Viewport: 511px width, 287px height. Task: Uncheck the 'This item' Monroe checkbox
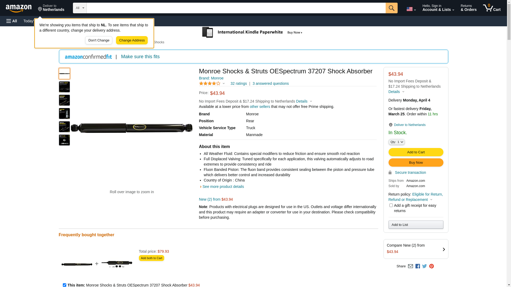[64, 285]
